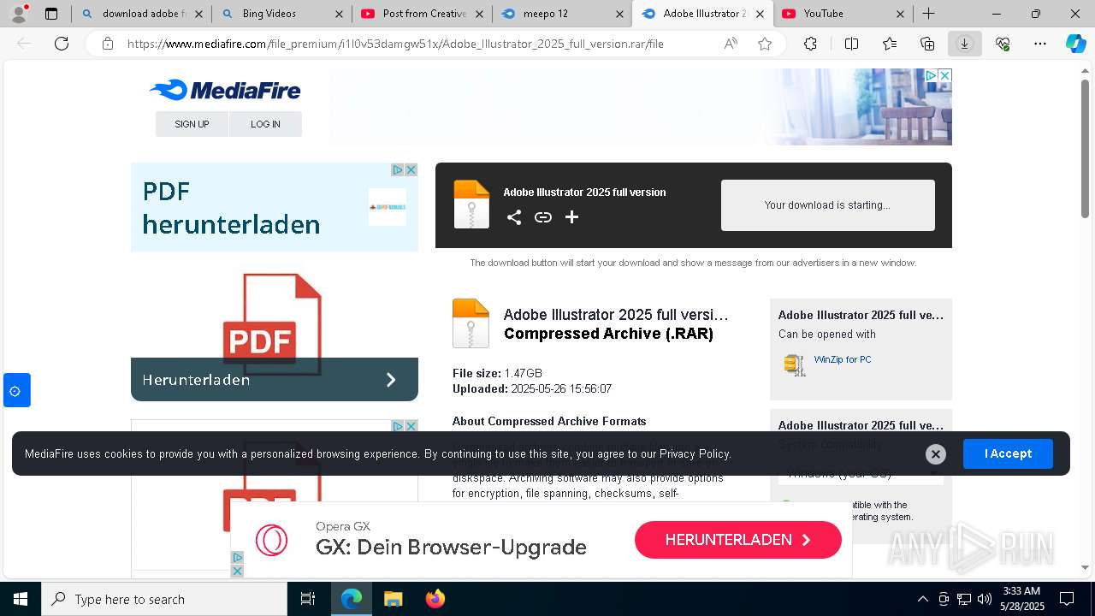Open Task View on the taskbar
1095x616 pixels.
[309, 599]
